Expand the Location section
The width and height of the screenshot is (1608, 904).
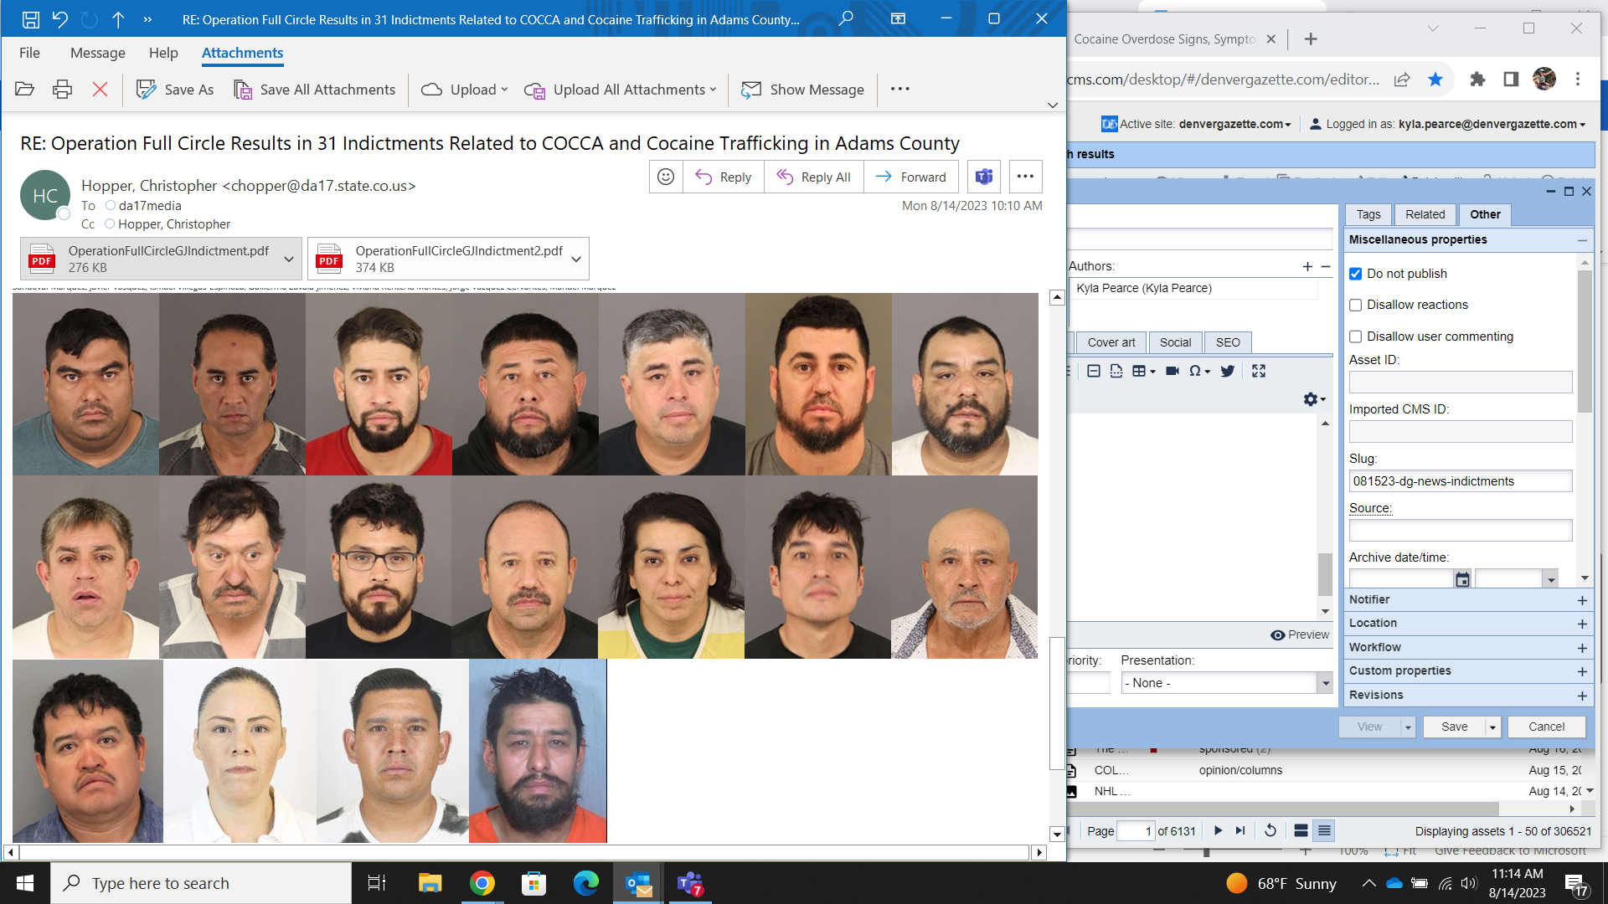1582,624
